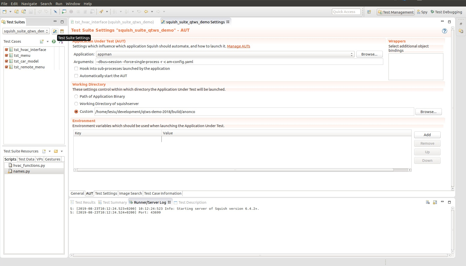Run all test cases with the green play icon
The width and height of the screenshot is (466, 266).
click(54, 41)
